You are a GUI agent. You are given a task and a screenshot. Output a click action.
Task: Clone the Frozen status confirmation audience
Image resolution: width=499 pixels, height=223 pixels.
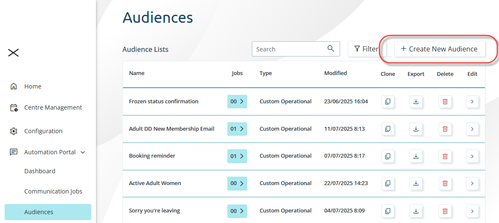[387, 102]
